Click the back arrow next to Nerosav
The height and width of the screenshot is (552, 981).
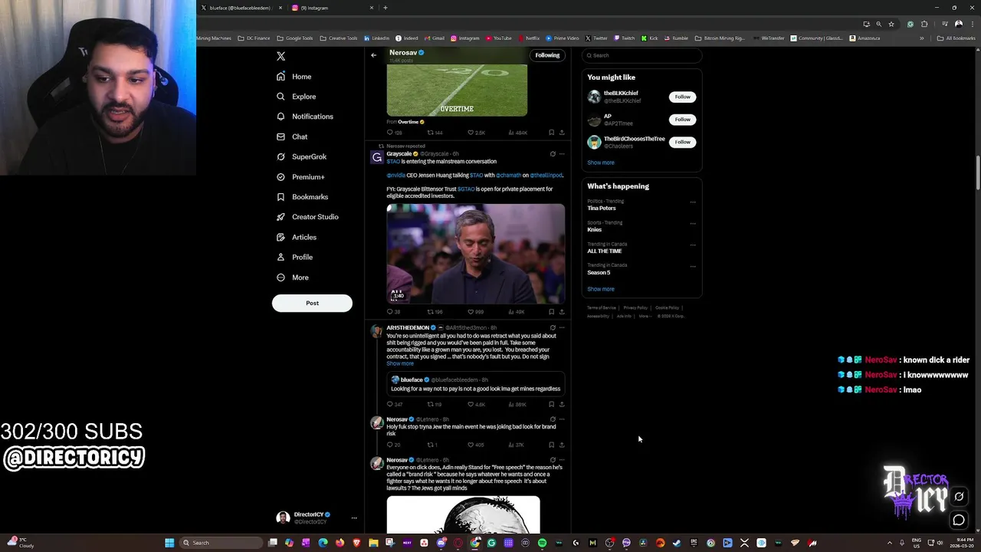[x=374, y=55]
